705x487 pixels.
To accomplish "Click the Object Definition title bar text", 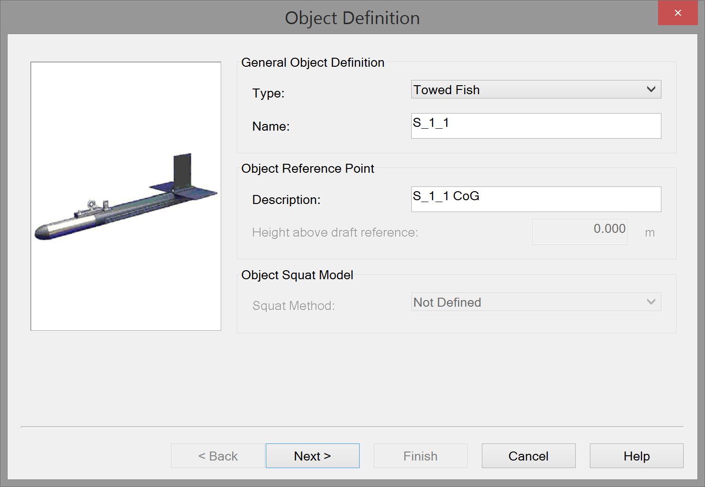I will tap(352, 18).
